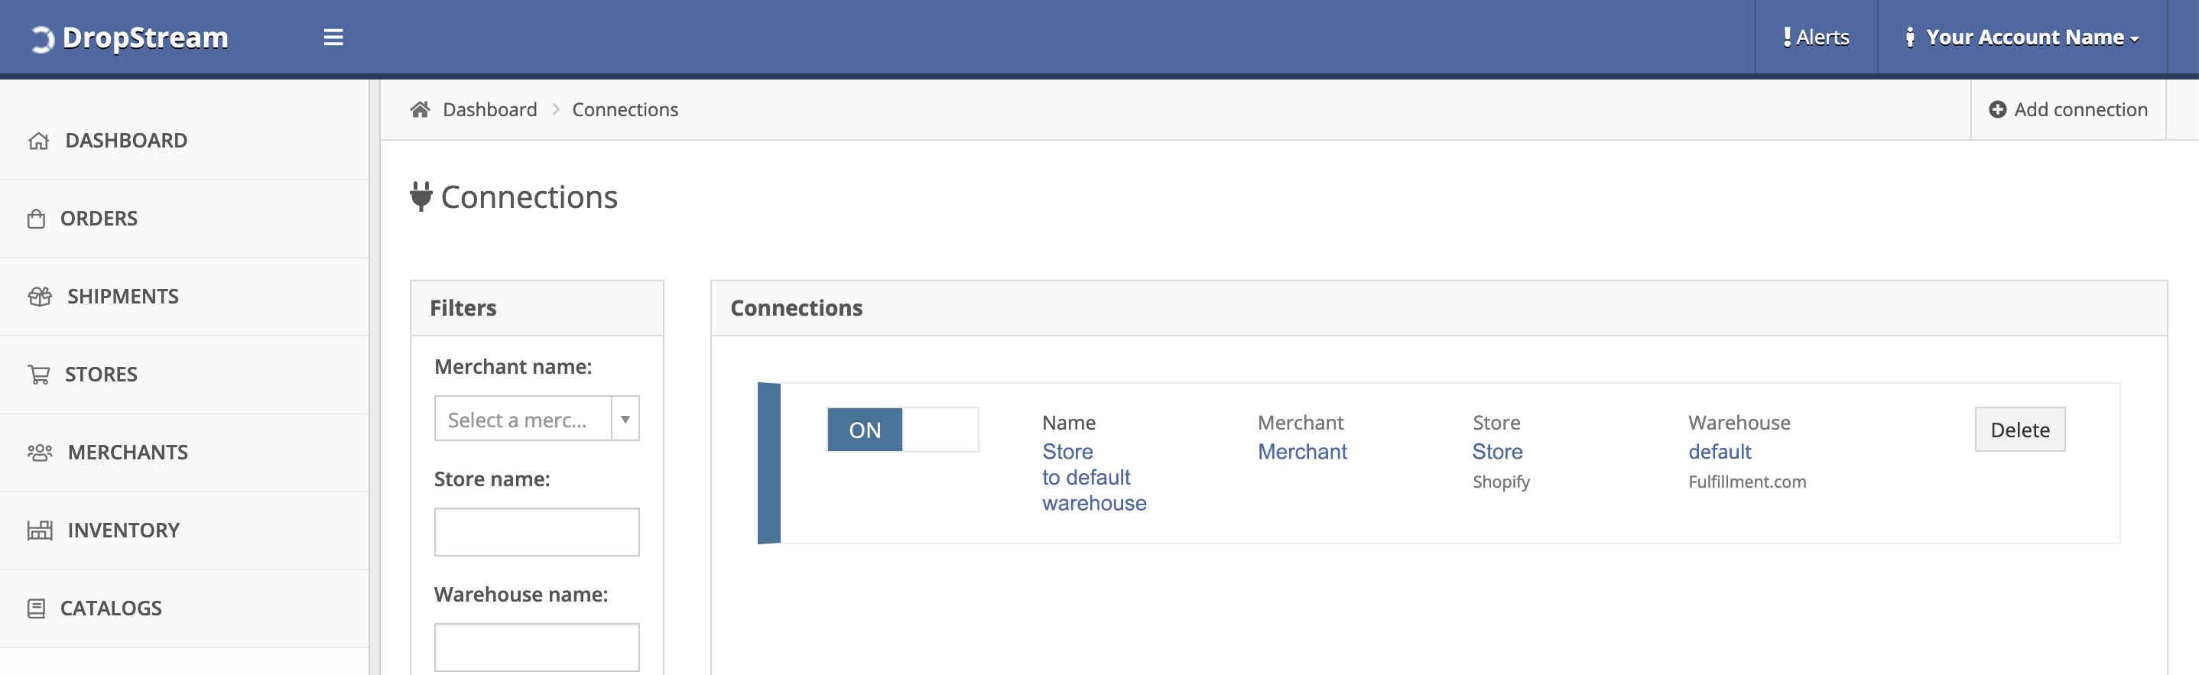The width and height of the screenshot is (2199, 675).
Task: Click the Inventory shelf icon
Action: [x=39, y=531]
